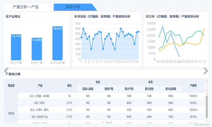This screenshot has width=212, height=127.
Task: Click the 事业部 column header
Action: (x=11, y=86)
